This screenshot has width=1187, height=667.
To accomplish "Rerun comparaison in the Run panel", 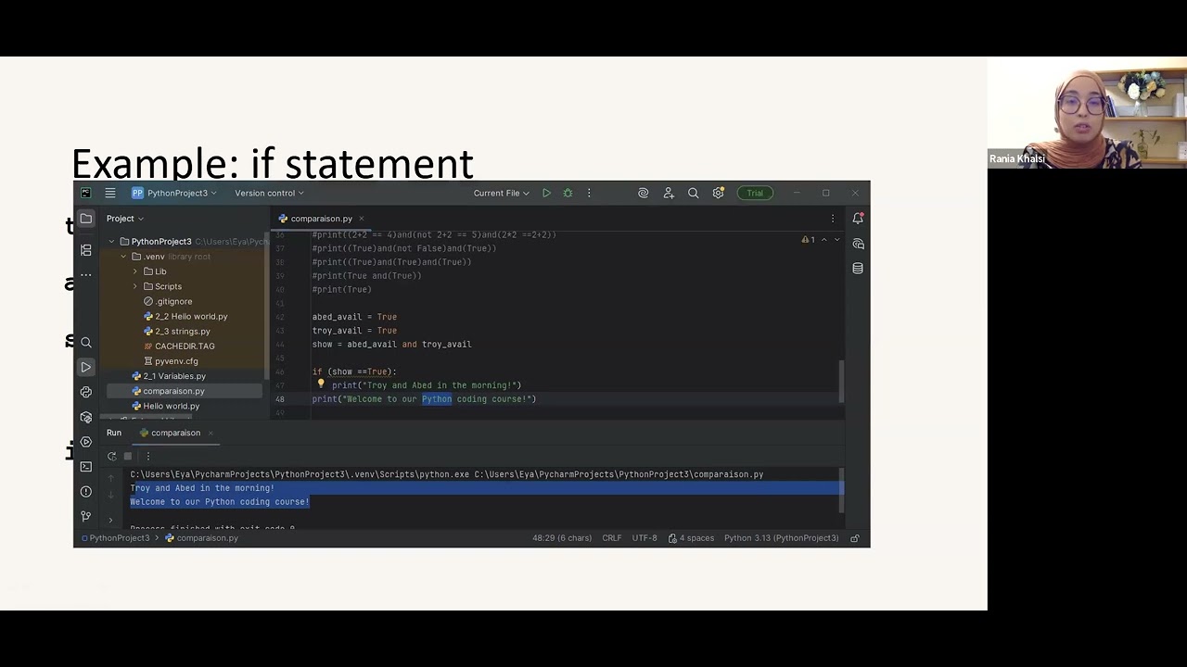I will (x=112, y=456).
